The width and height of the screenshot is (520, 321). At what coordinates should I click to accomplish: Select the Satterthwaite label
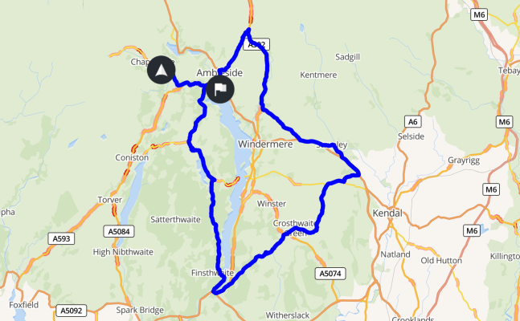(175, 219)
